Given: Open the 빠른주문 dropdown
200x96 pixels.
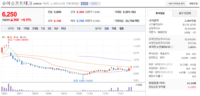Looking at the screenshot, I should pos(195,4).
